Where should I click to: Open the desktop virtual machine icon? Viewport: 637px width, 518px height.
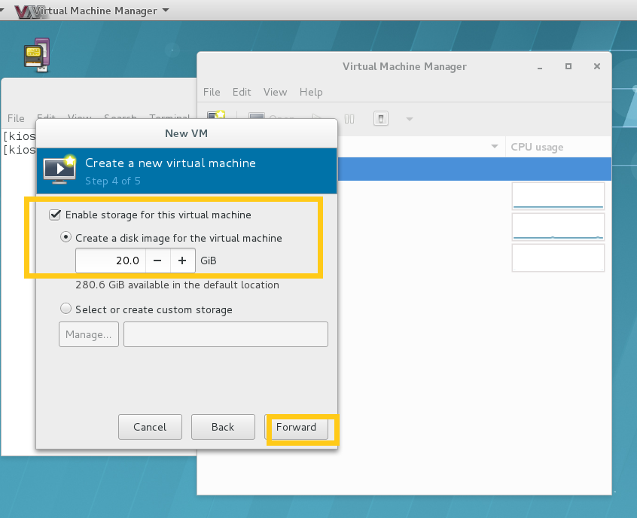pyautogui.click(x=37, y=55)
